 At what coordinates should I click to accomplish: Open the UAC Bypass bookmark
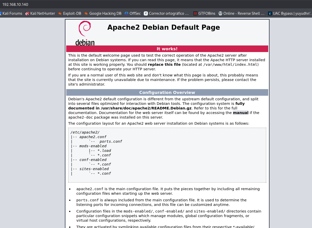coord(290,13)
